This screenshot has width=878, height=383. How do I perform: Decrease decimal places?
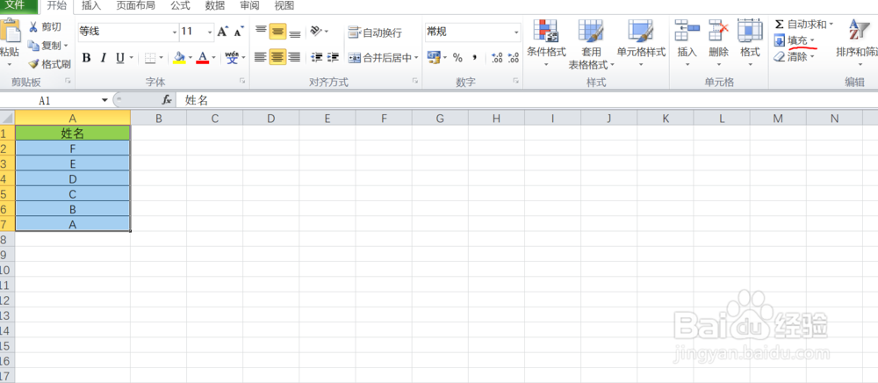click(513, 58)
